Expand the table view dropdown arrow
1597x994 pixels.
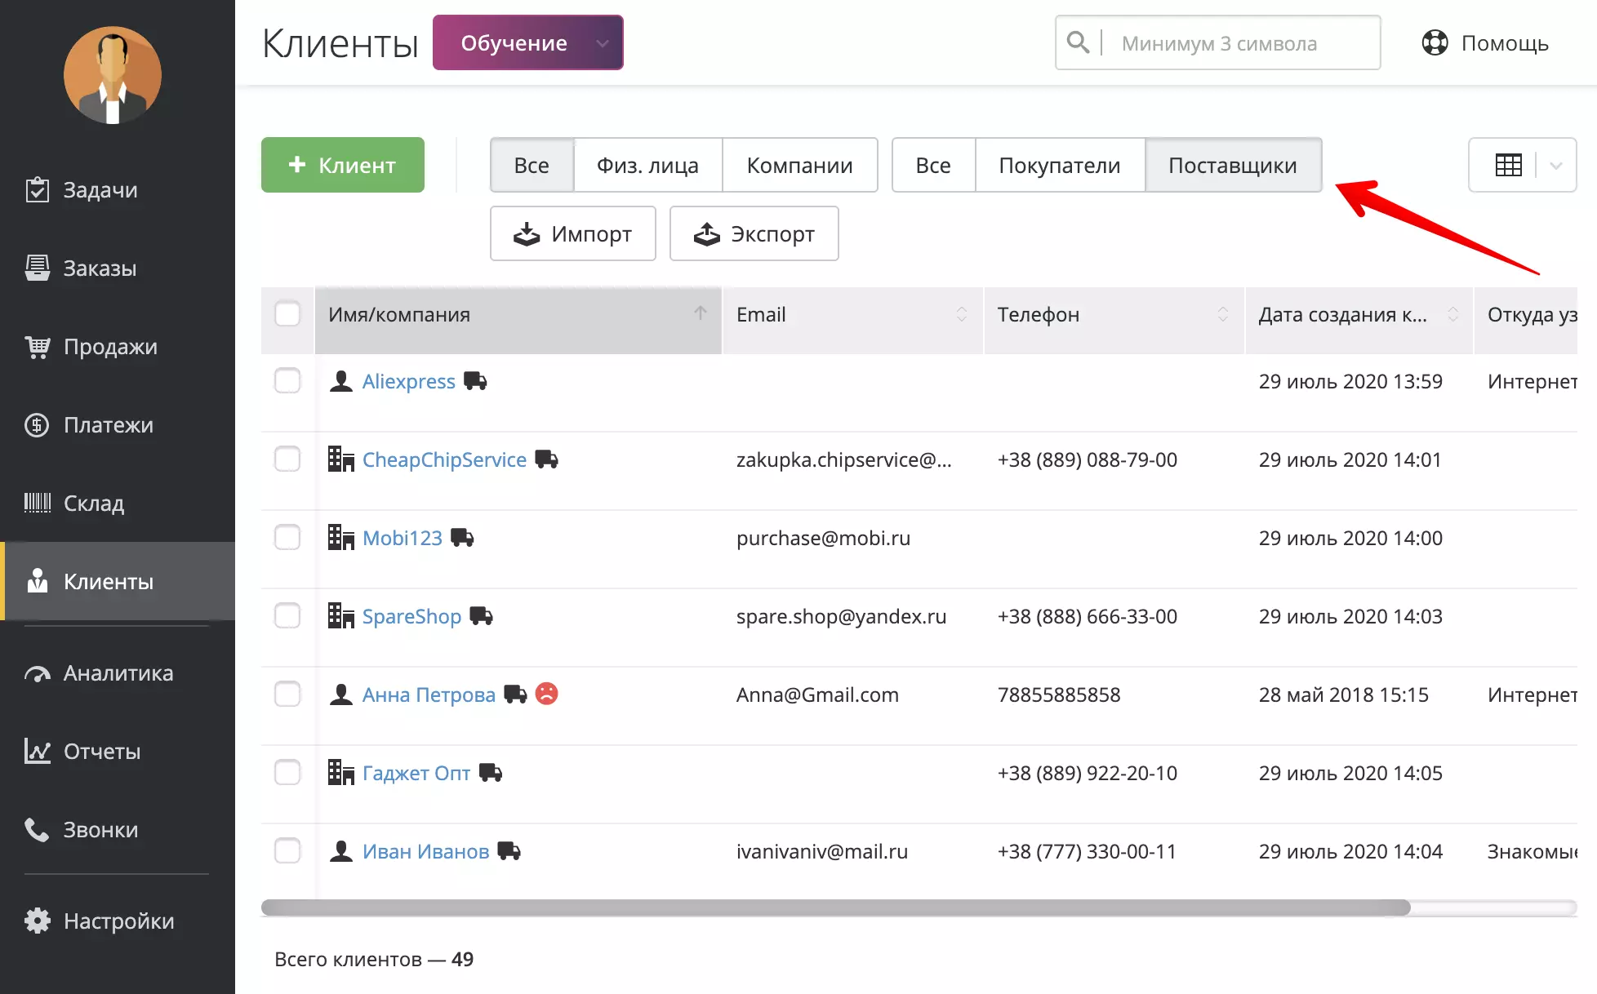tap(1556, 166)
